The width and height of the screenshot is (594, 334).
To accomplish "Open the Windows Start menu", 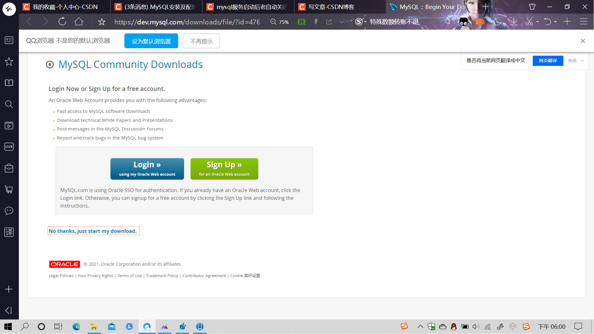I will click(x=8, y=327).
